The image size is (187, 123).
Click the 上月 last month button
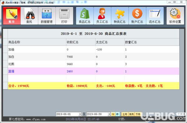click(125, 114)
